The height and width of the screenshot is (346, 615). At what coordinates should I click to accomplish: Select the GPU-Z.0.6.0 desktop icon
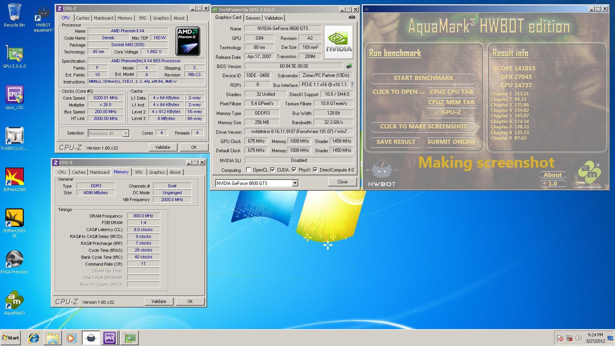pyautogui.click(x=14, y=57)
